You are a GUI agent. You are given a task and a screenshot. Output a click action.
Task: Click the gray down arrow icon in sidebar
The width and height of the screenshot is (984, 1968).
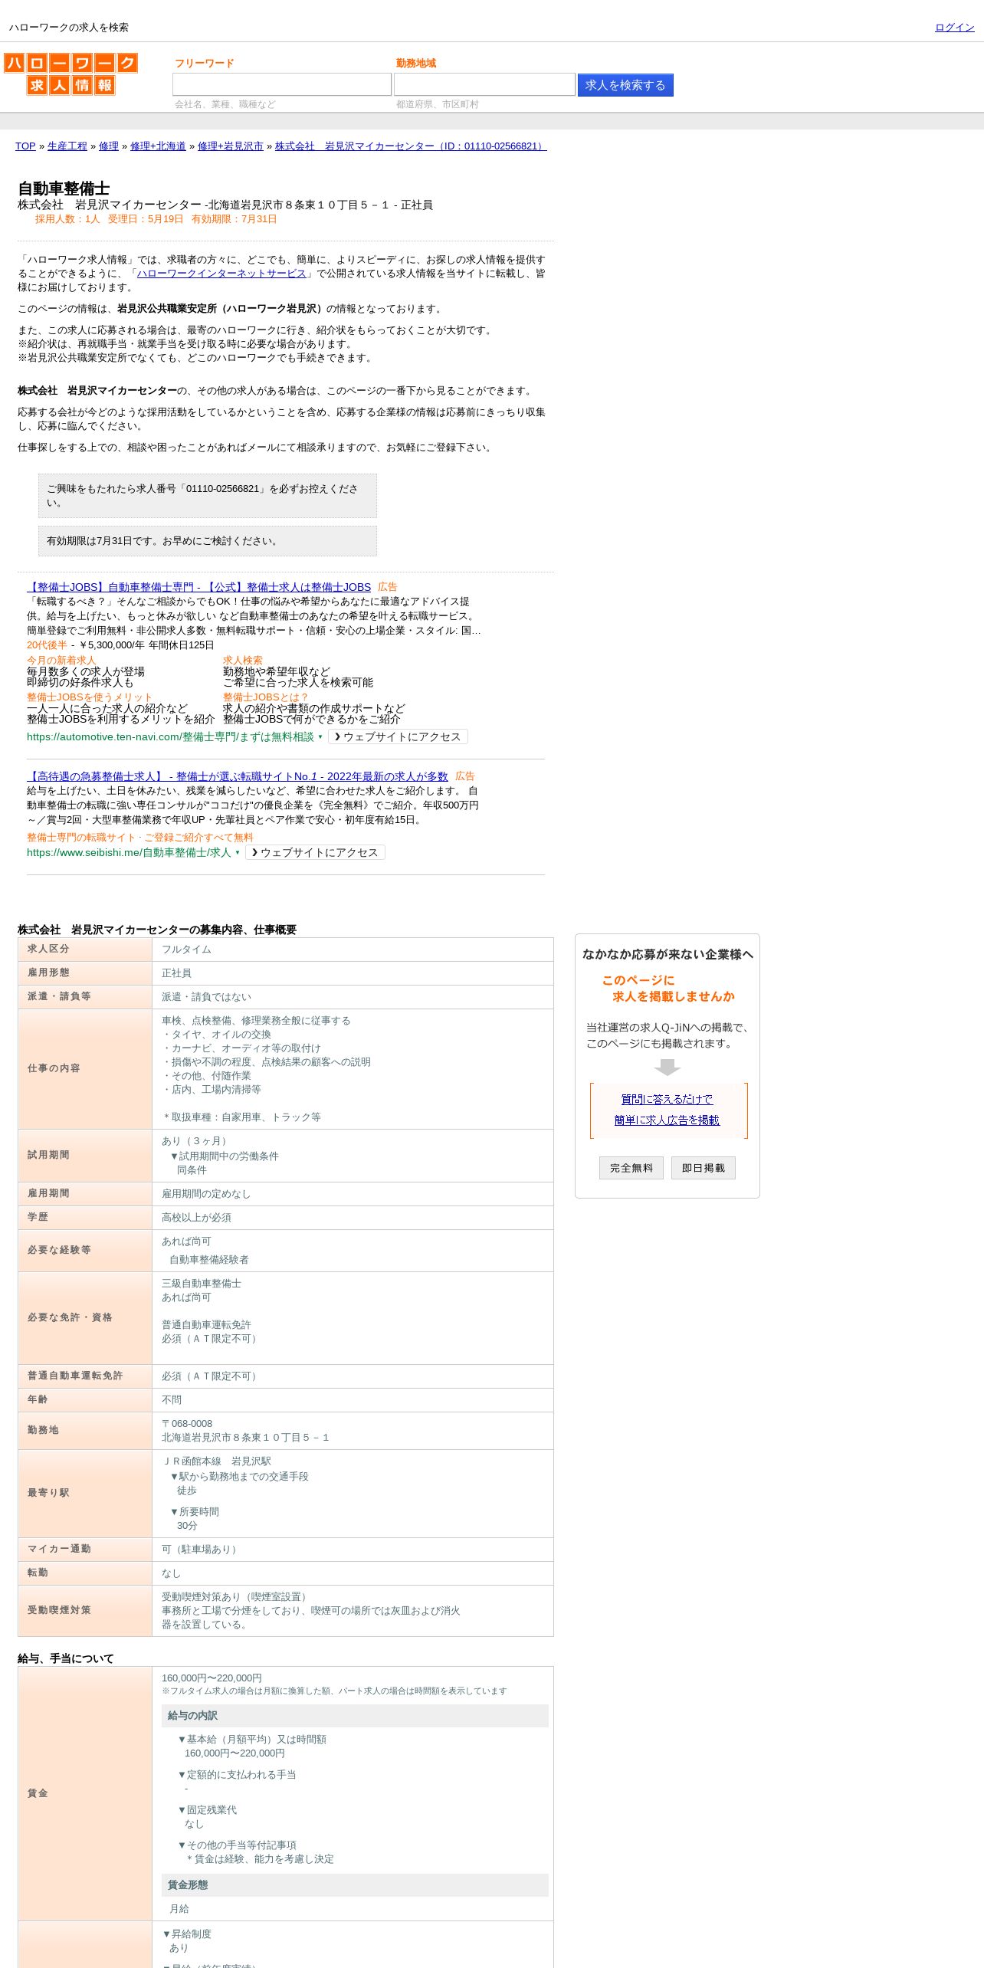[x=667, y=1068]
